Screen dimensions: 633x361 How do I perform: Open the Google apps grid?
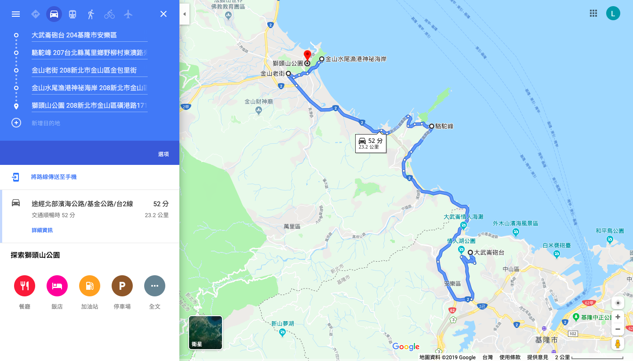[x=593, y=13]
